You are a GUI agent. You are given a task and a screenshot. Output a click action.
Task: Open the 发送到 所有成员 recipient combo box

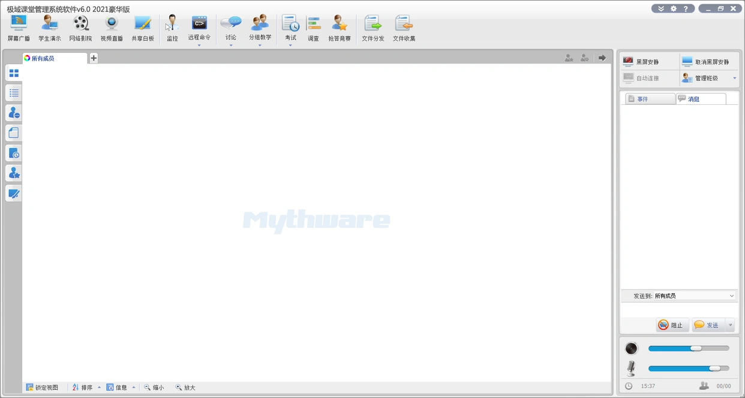(x=694, y=296)
